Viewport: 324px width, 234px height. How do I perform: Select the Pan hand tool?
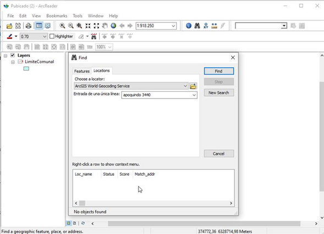point(105,26)
